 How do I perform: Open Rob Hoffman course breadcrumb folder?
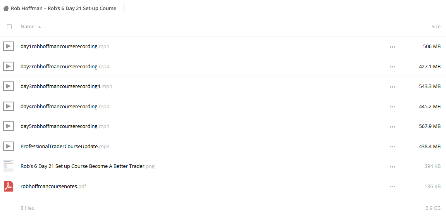pos(64,8)
